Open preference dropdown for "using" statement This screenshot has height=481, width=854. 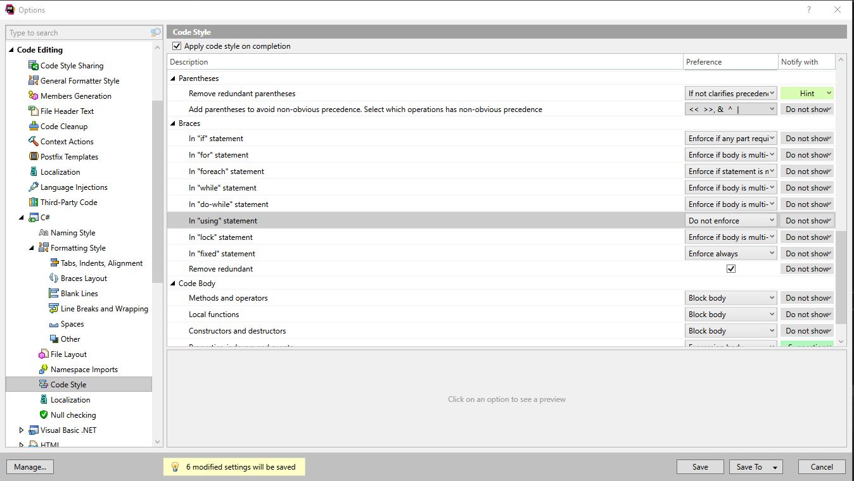731,220
